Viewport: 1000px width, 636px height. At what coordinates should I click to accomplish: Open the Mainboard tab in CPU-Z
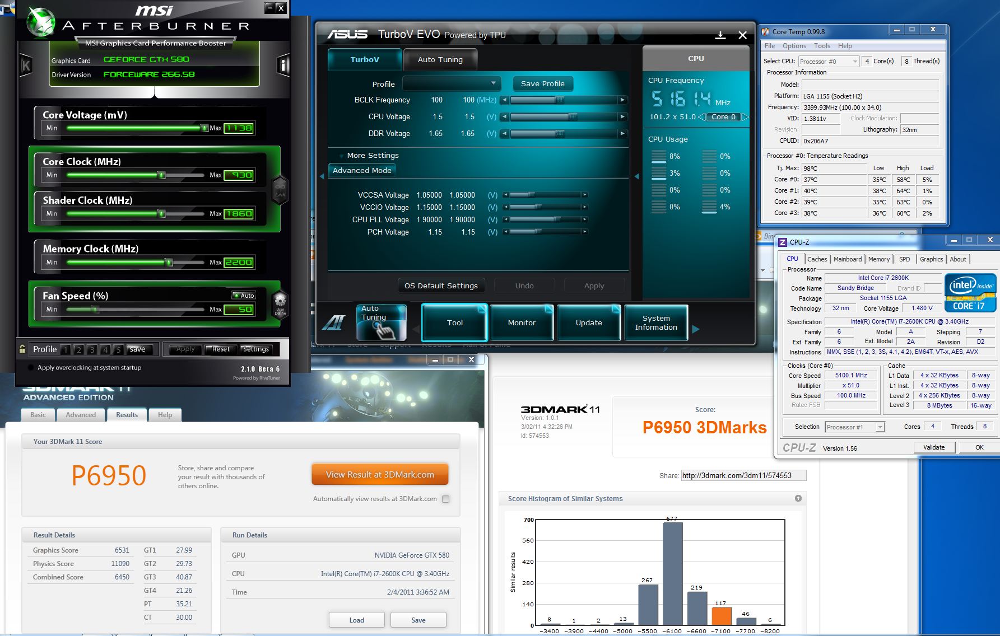pyautogui.click(x=848, y=259)
